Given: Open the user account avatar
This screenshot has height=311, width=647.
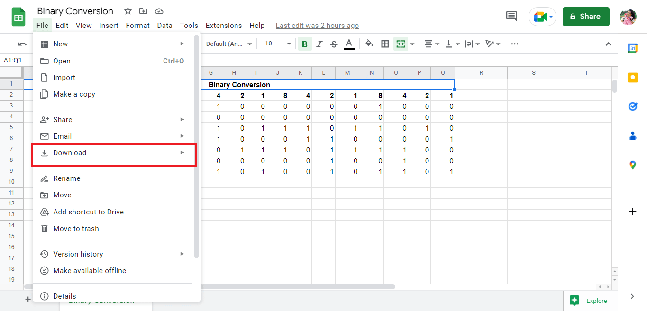Looking at the screenshot, I should [628, 17].
